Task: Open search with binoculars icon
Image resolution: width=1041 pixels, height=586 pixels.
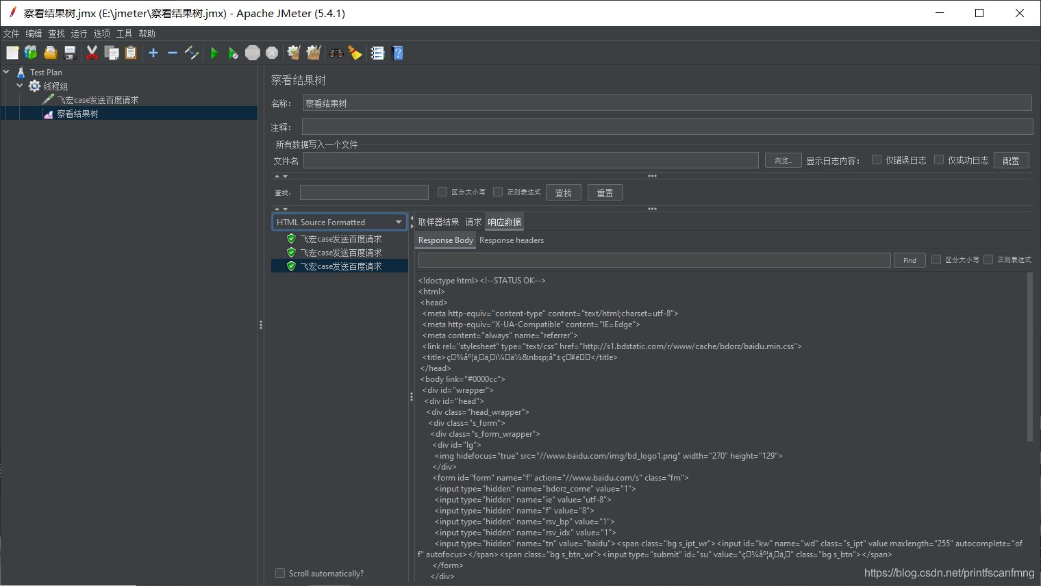Action: [336, 53]
